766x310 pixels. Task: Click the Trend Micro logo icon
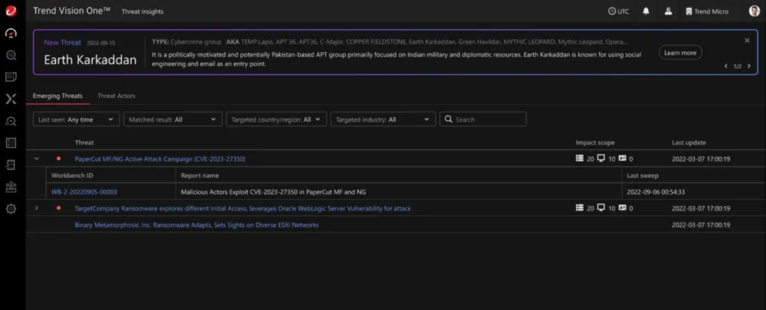[x=11, y=11]
